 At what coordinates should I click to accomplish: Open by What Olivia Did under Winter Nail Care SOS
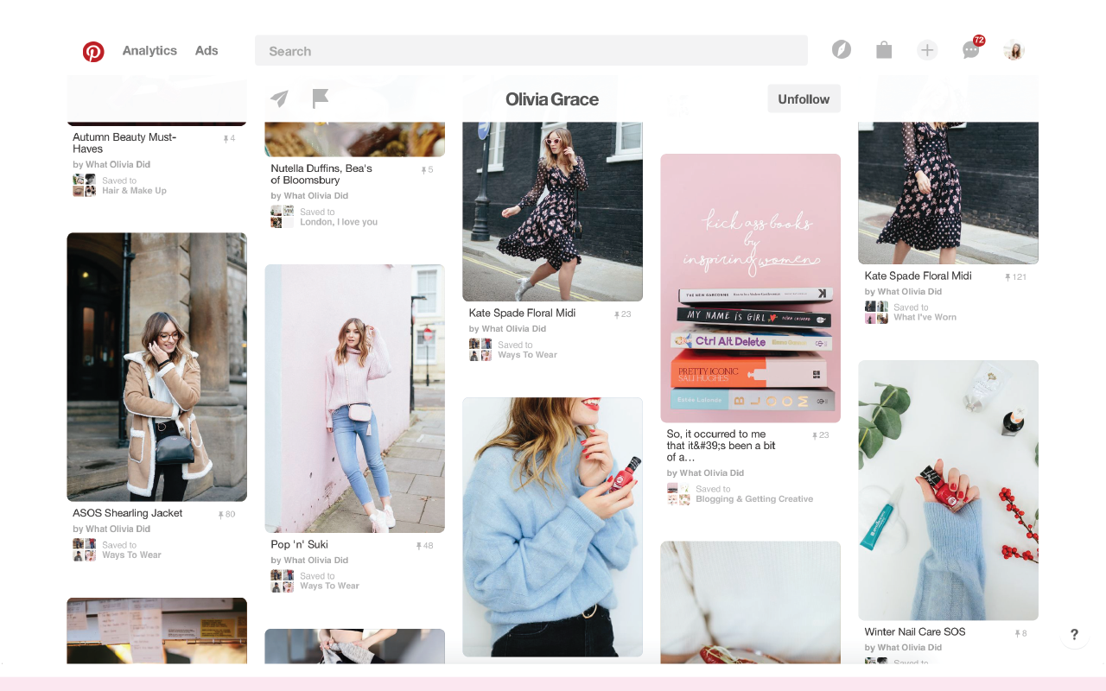(903, 647)
